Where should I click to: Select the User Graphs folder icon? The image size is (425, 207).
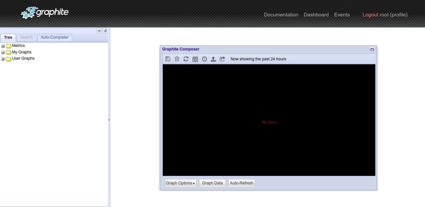point(9,59)
